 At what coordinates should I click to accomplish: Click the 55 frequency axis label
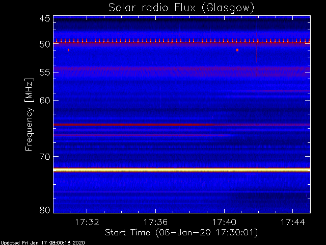[45, 72]
